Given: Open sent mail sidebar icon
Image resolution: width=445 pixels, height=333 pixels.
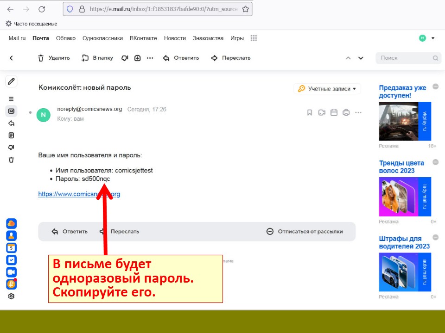Looking at the screenshot, I should coord(11,123).
